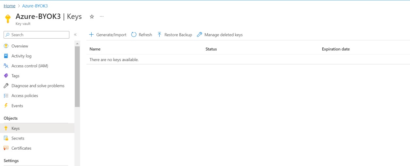Click the Access policies checklist icon
This screenshot has width=410, height=166.
[x=6, y=95]
